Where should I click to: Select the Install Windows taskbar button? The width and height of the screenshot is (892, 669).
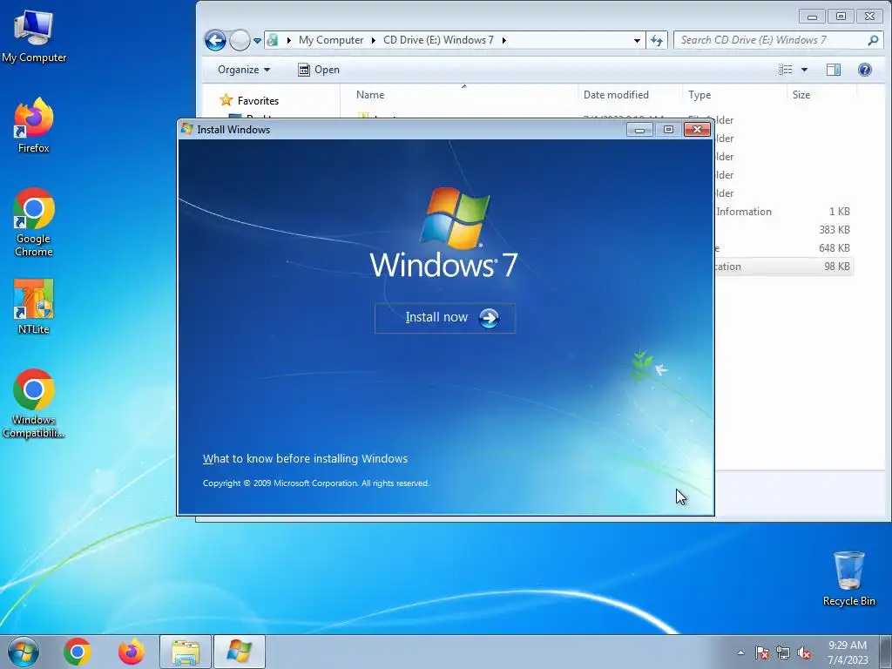pyautogui.click(x=239, y=652)
